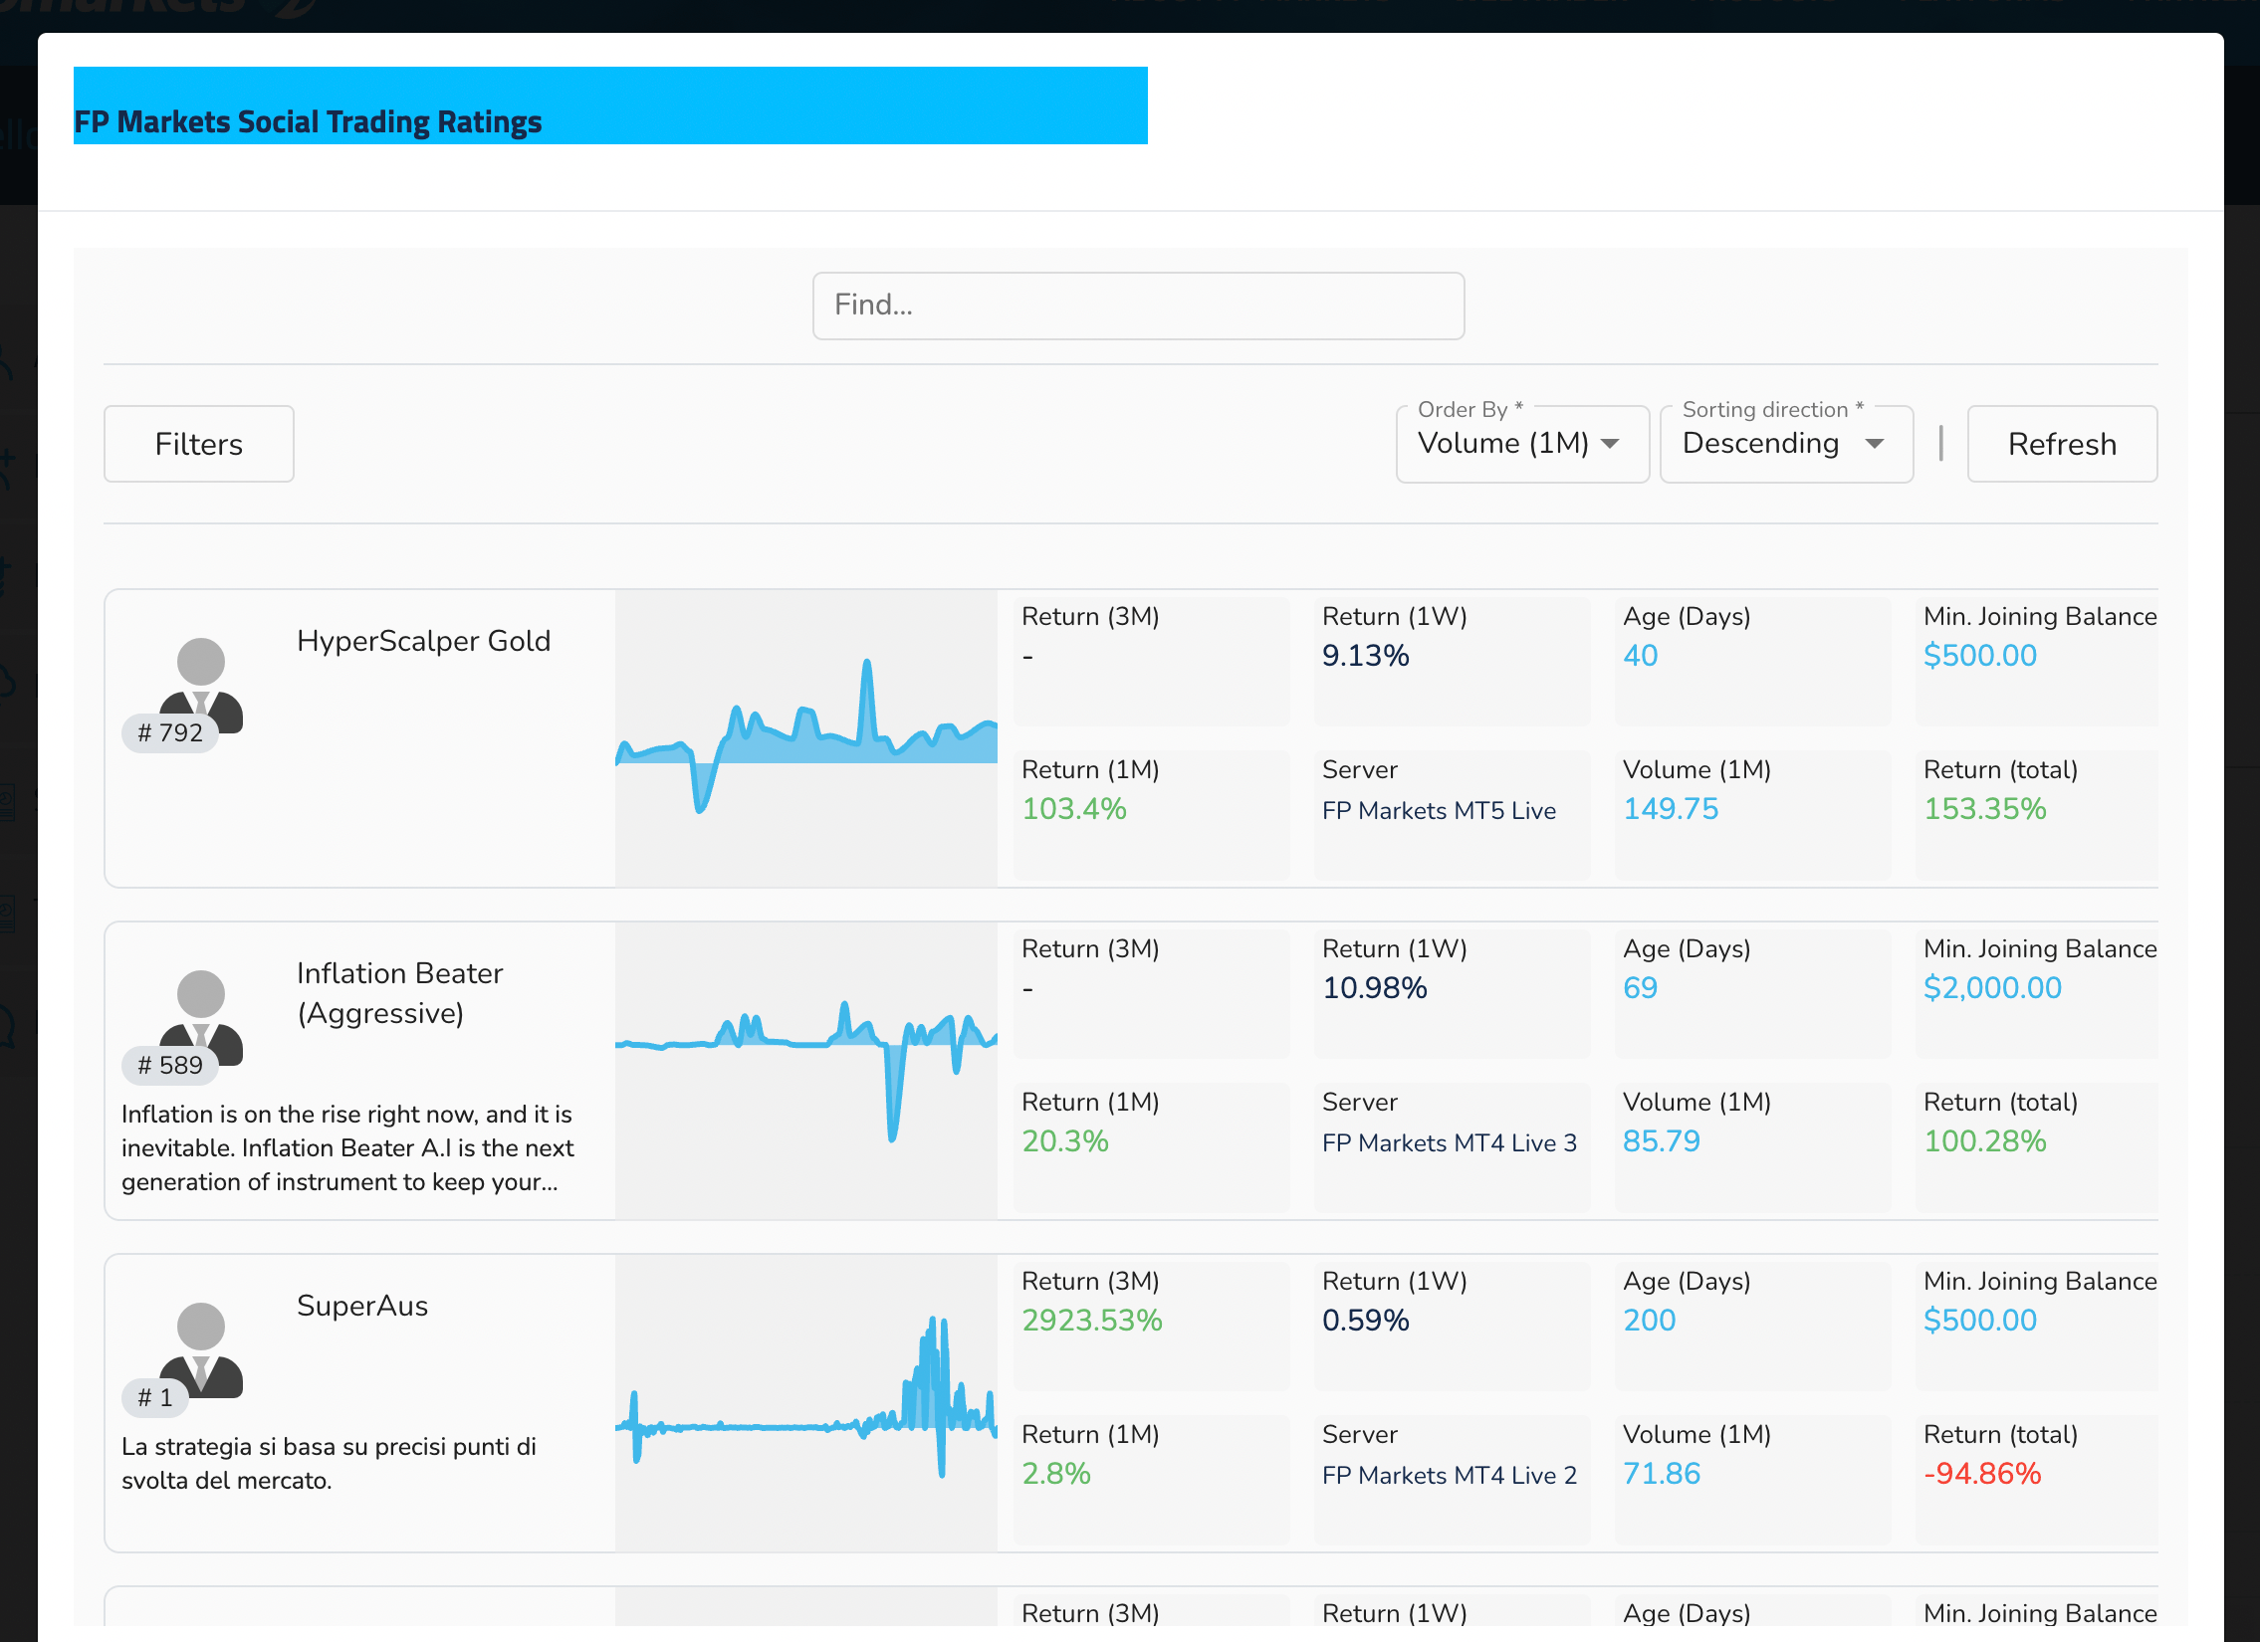The width and height of the screenshot is (2260, 1642).
Task: Select the $2,000.00 Min. Joining Balance
Action: point(1993,988)
